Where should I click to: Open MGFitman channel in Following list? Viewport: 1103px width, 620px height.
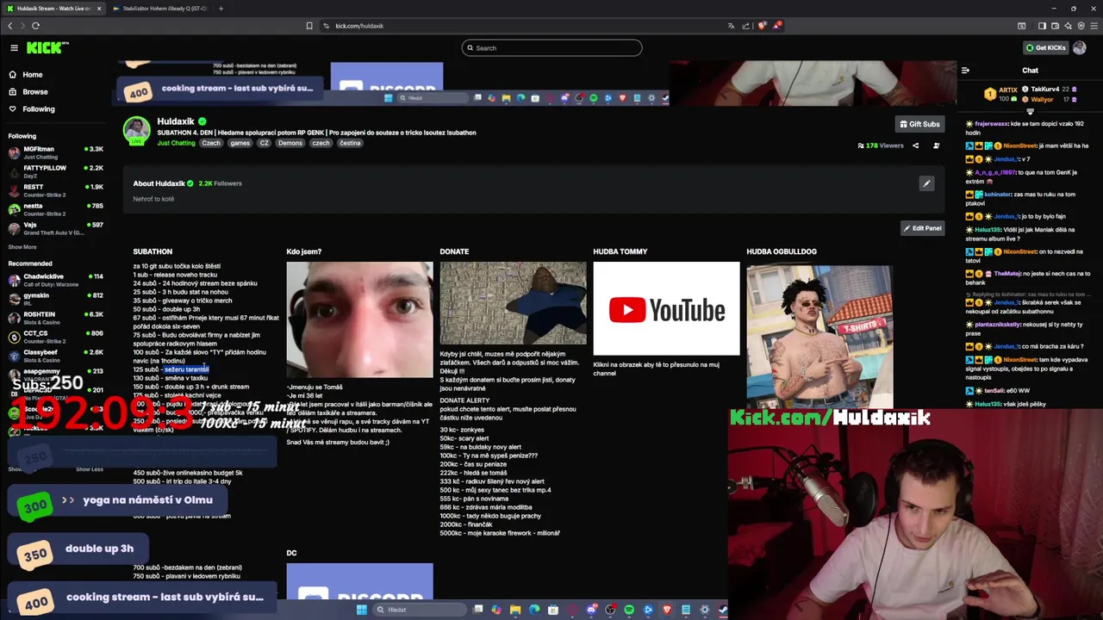point(55,152)
